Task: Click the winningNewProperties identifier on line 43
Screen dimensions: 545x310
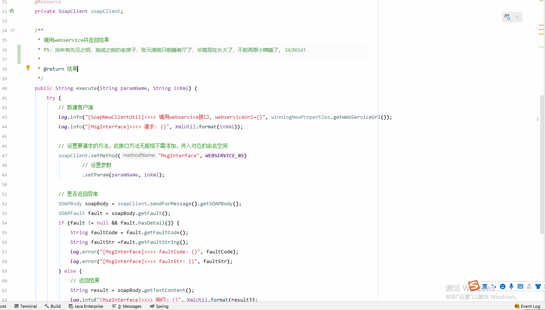Action: (x=301, y=117)
